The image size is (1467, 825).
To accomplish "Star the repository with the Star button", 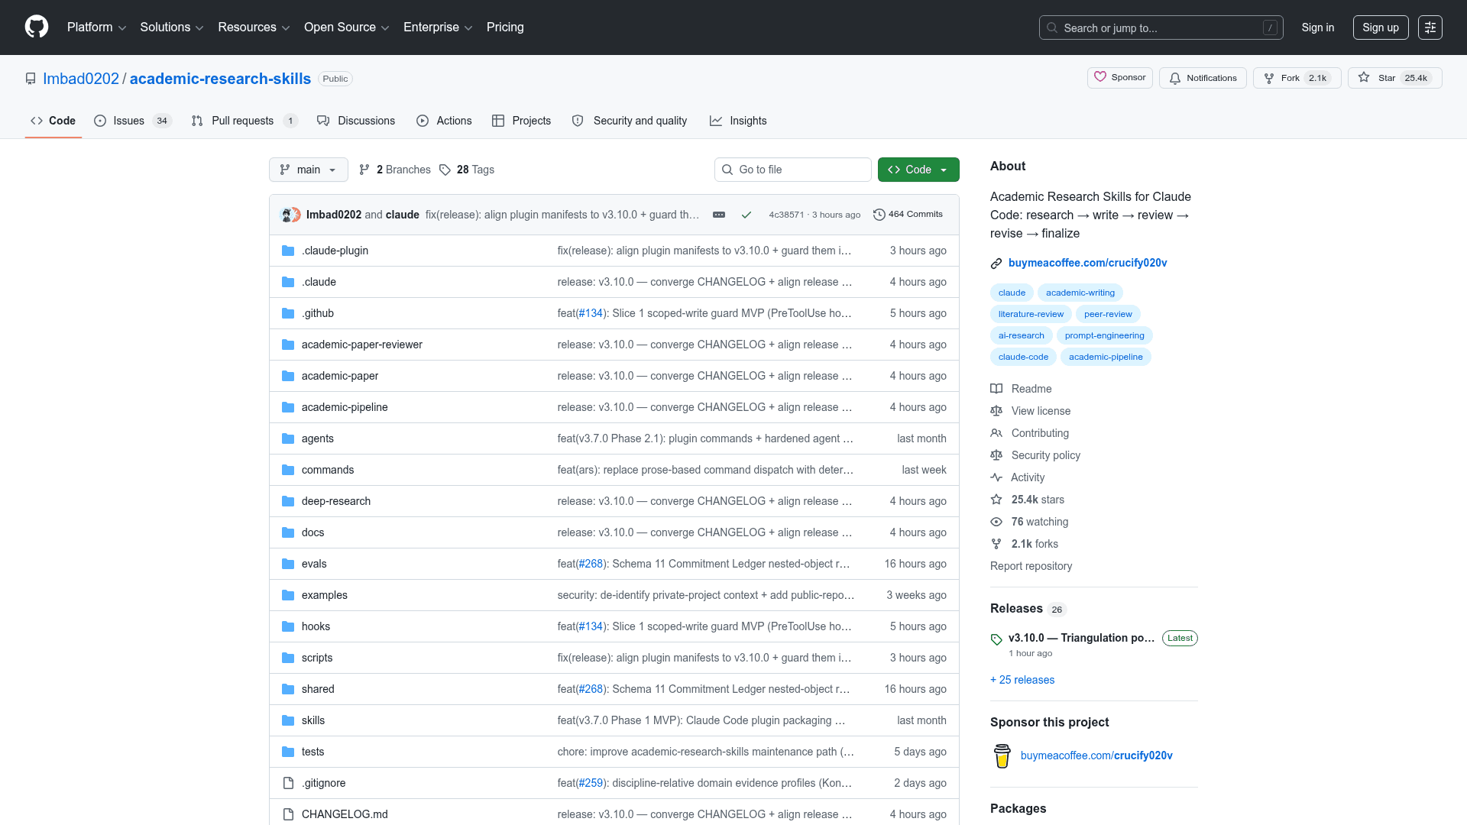I will point(1394,78).
